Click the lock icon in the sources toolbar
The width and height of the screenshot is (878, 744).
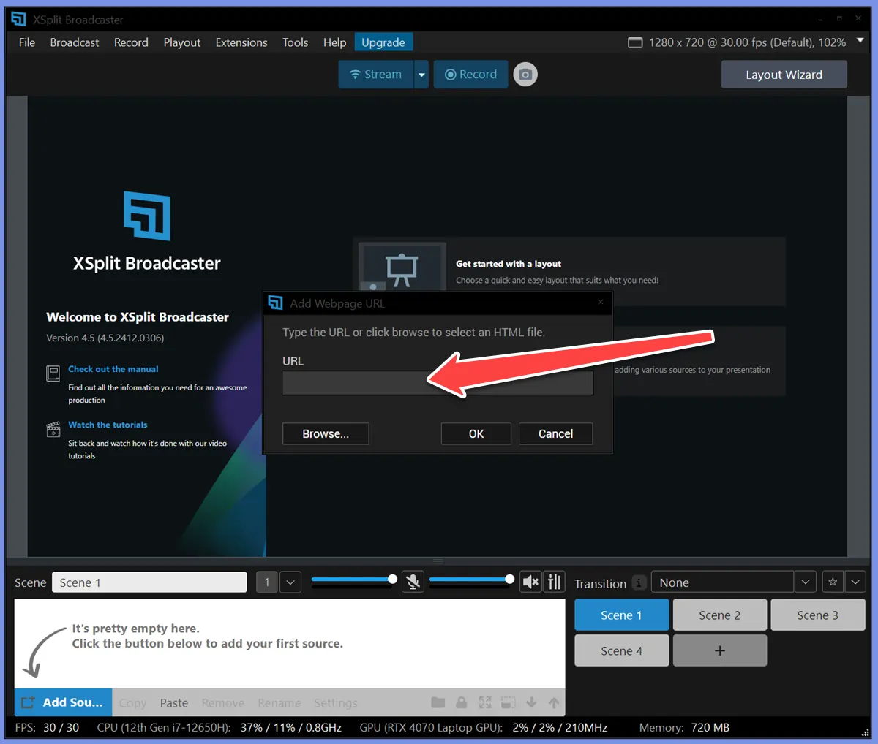pos(461,702)
